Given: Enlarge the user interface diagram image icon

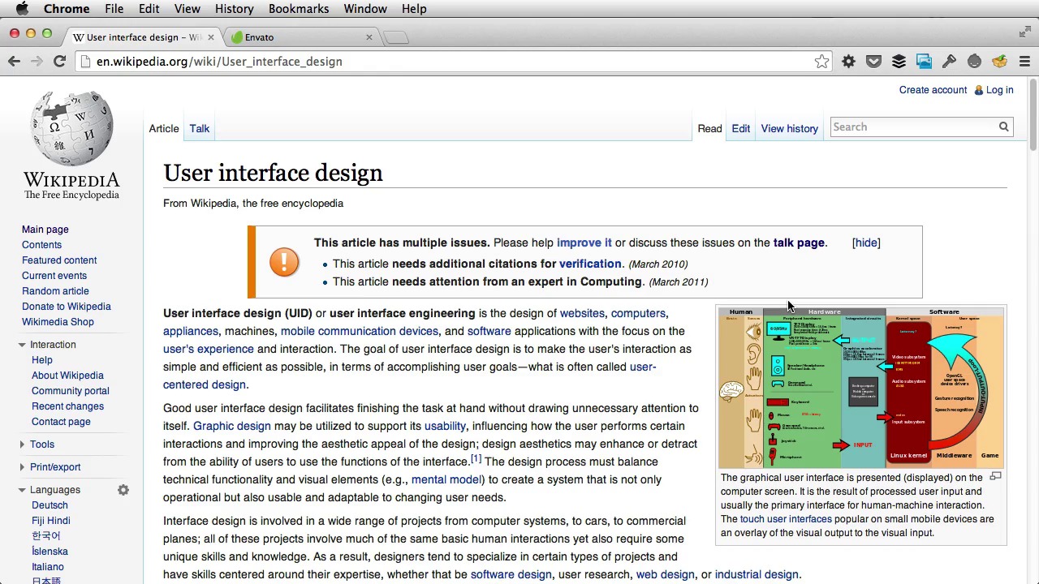Looking at the screenshot, I should click(995, 477).
